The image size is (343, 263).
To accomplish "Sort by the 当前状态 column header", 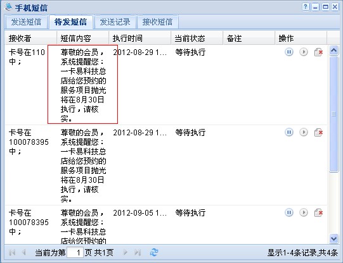I will pos(197,39).
